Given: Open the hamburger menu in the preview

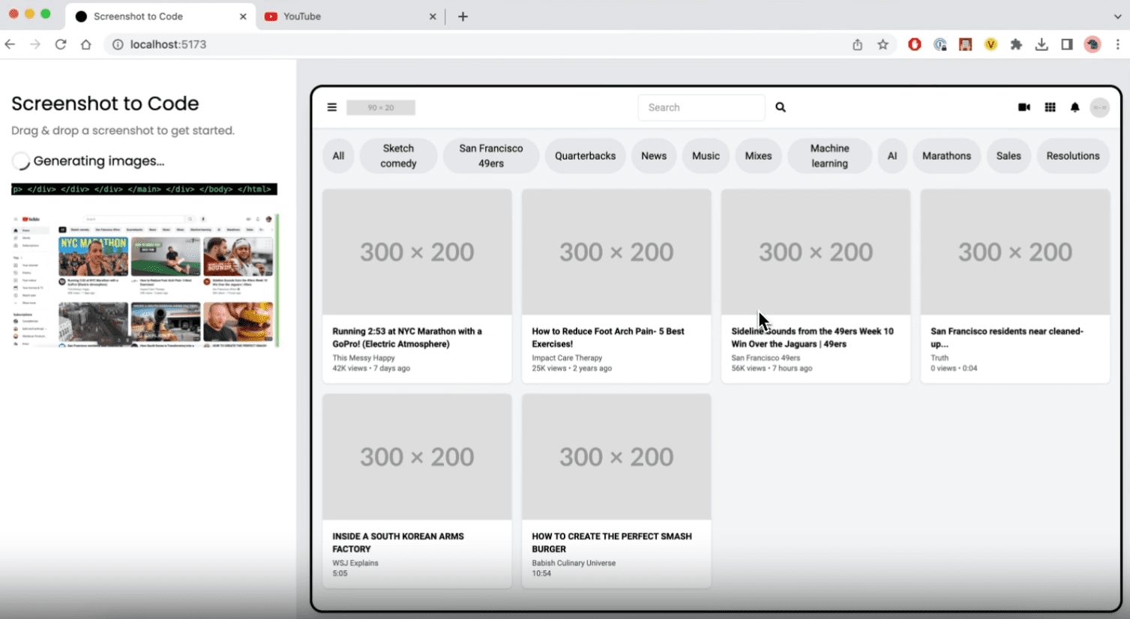Looking at the screenshot, I should point(332,107).
